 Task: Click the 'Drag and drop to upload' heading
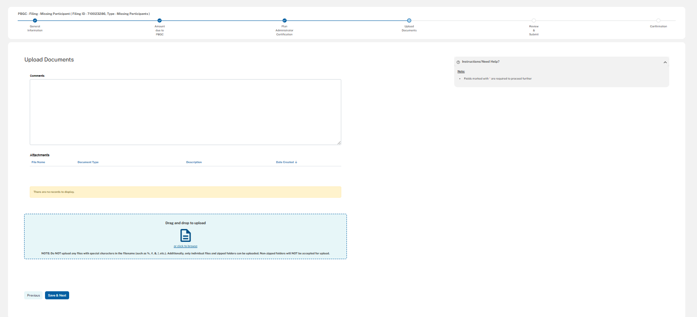coord(185,223)
